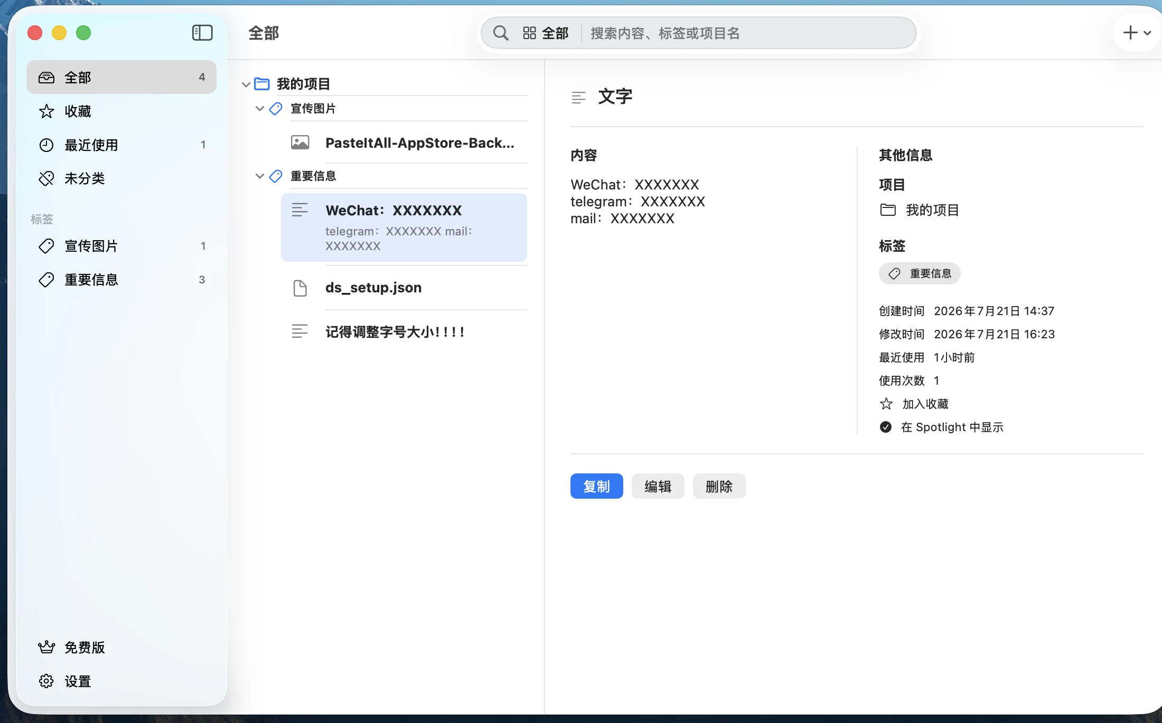Image resolution: width=1162 pixels, height=723 pixels.
Task: Select the ds_setup.json file item
Action: coord(404,288)
